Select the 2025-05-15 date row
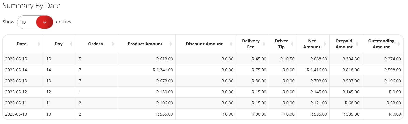The image size is (408, 124). [203, 59]
